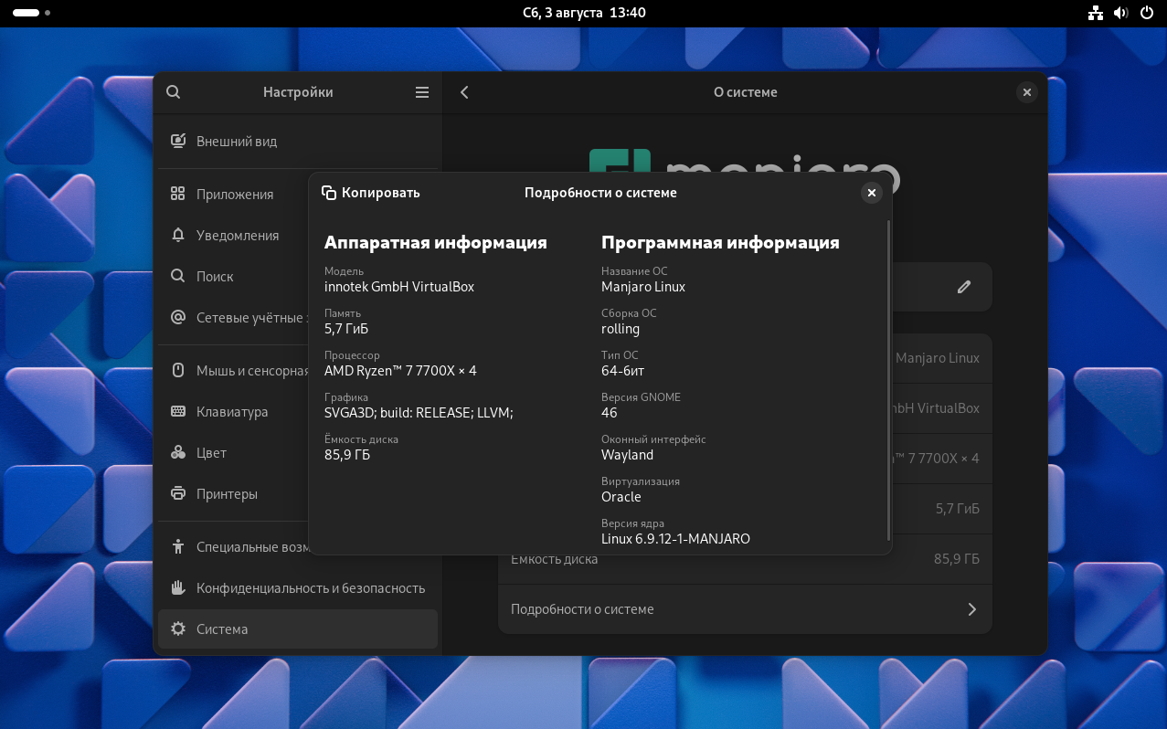Open Внешний вид settings page

tap(298, 142)
